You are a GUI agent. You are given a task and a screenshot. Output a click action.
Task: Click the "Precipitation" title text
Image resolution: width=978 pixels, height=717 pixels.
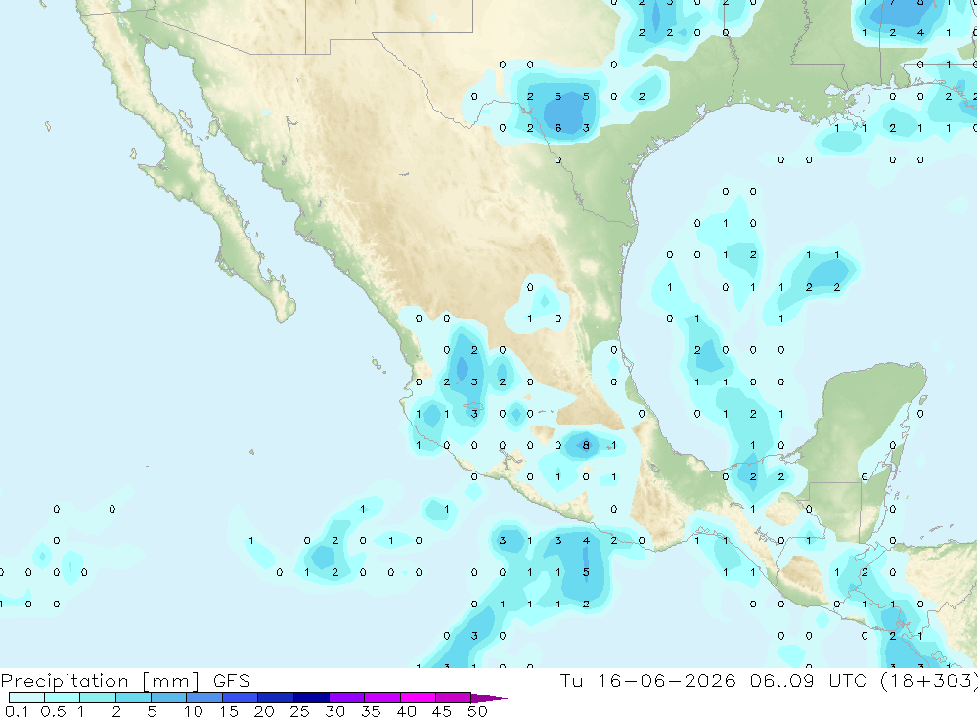65,681
